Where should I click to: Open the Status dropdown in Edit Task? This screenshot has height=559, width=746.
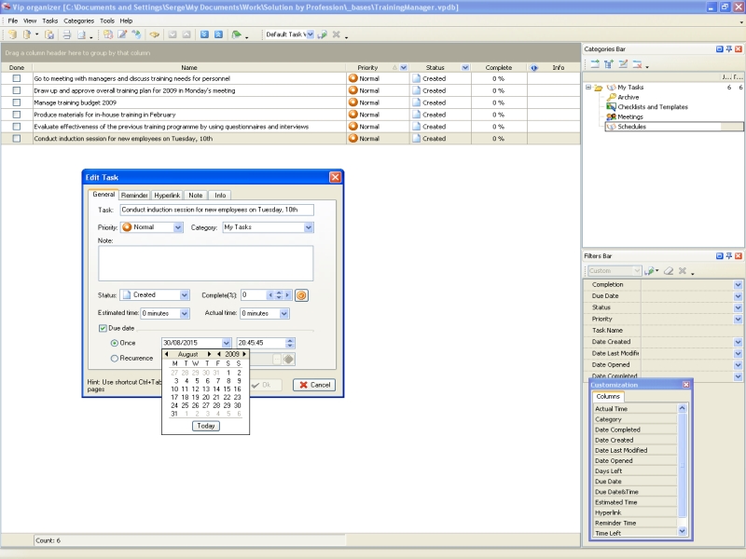tap(184, 295)
